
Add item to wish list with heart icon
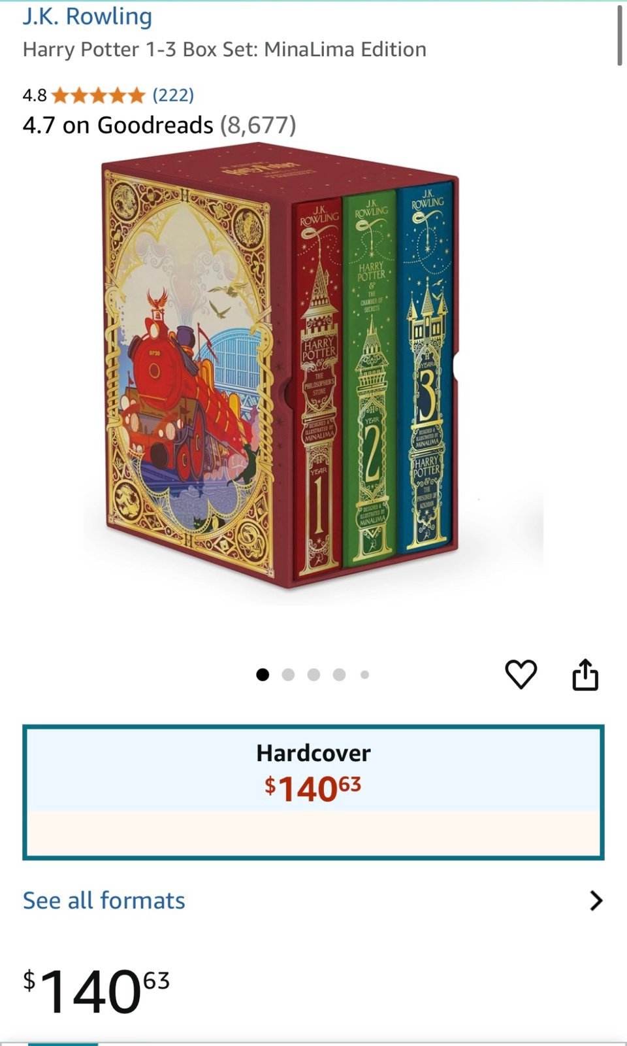click(521, 674)
